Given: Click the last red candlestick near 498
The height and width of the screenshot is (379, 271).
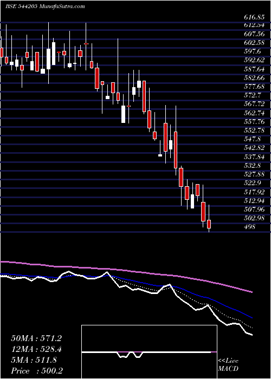Looking at the screenshot, I should [209, 224].
